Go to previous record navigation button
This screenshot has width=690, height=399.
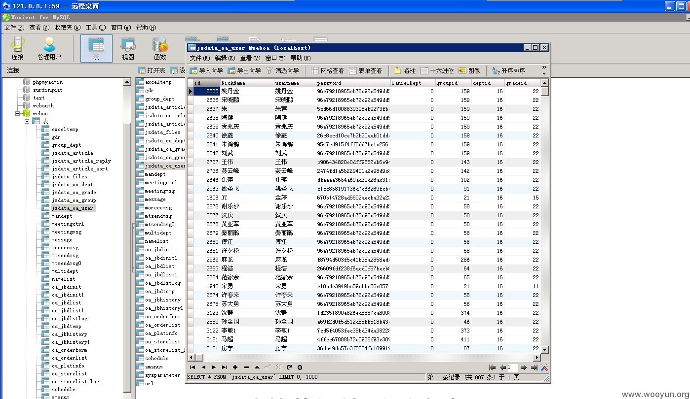click(203, 367)
